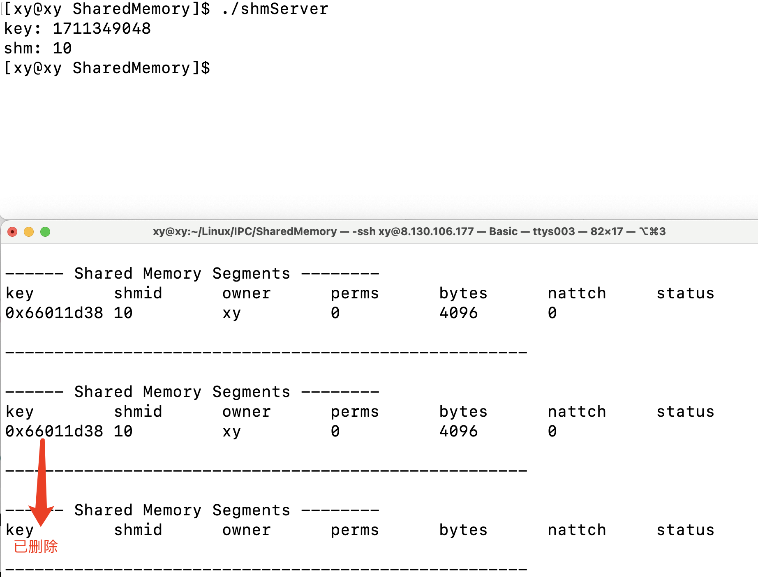Click the red close window button
Screen dimensions: 758x577
(x=12, y=232)
